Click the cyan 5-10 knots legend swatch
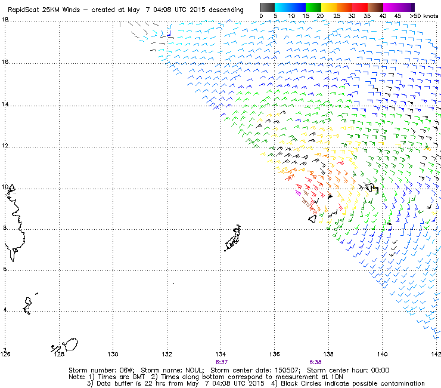The height and width of the screenshot is (388, 441). [x=282, y=7]
